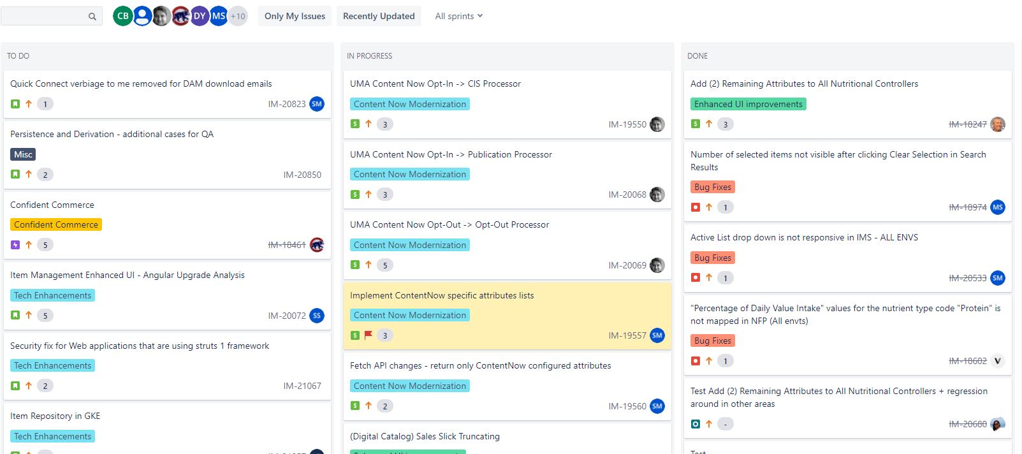Image resolution: width=1022 pixels, height=454 pixels.
Task: Click the IN PROGRESS column header
Action: [x=369, y=56]
